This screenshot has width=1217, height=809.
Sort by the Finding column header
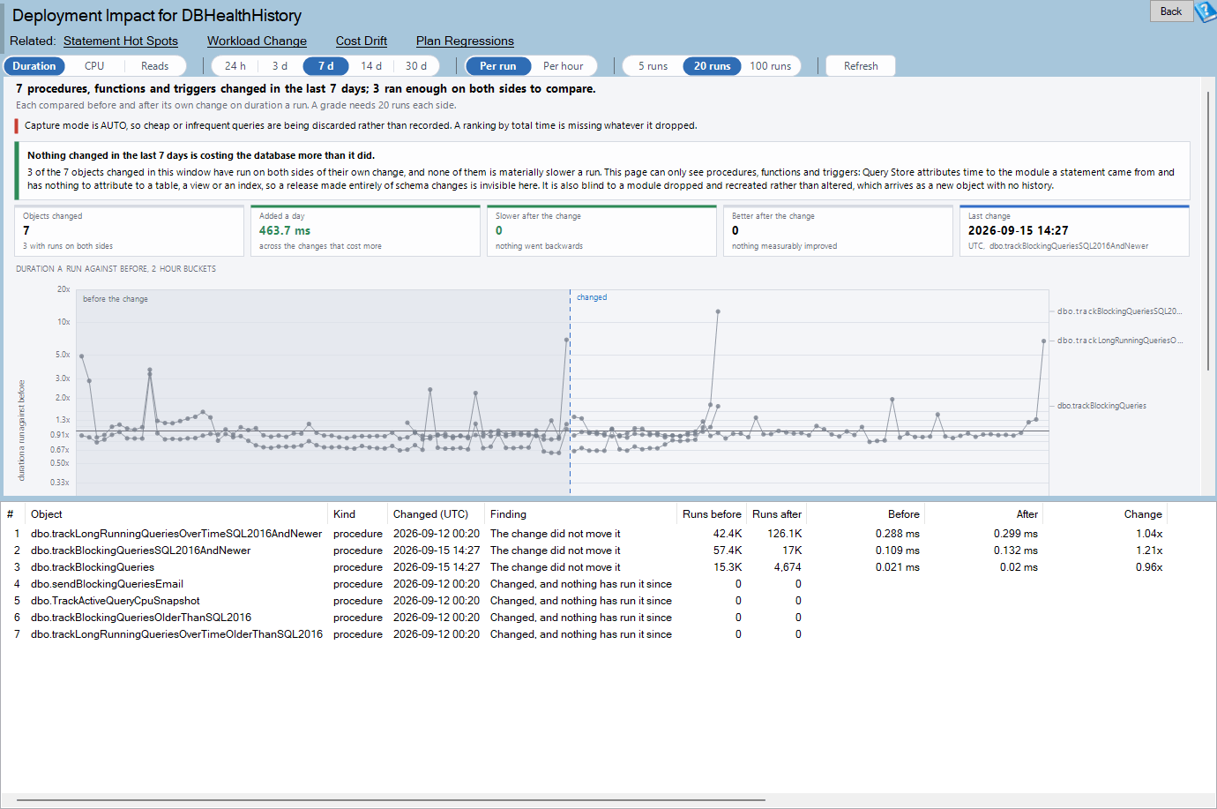point(581,514)
